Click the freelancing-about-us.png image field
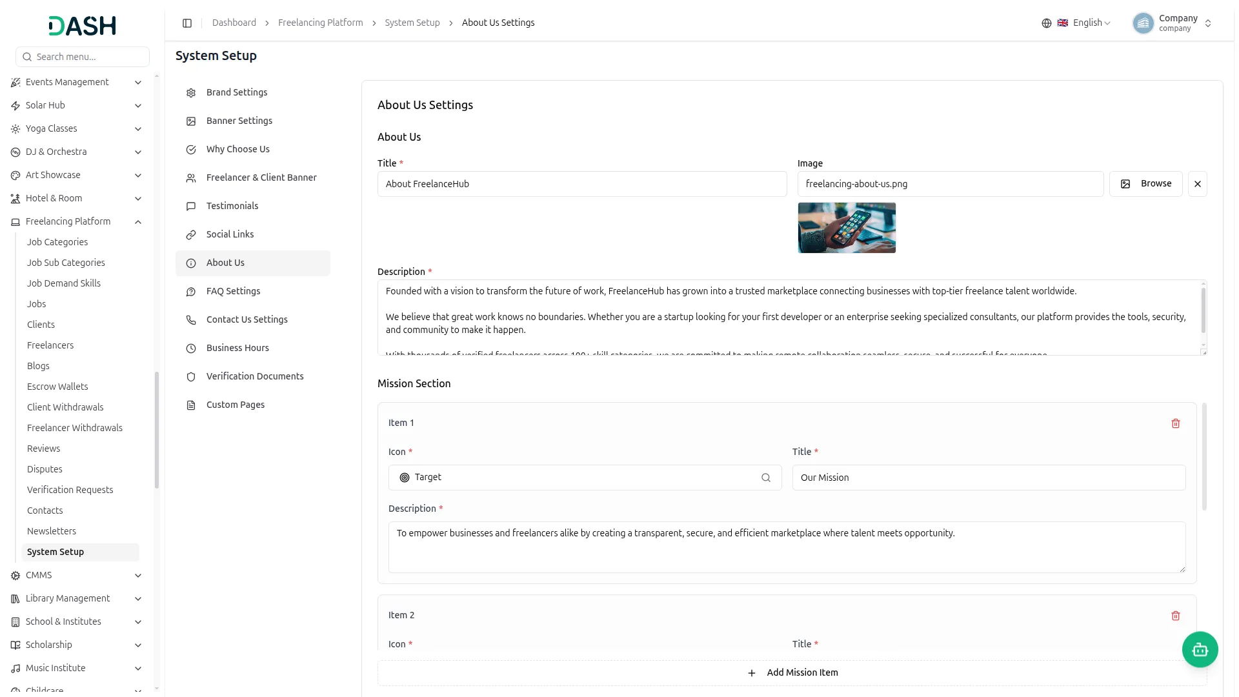Screen dimensions: 1239x697 click(951, 184)
